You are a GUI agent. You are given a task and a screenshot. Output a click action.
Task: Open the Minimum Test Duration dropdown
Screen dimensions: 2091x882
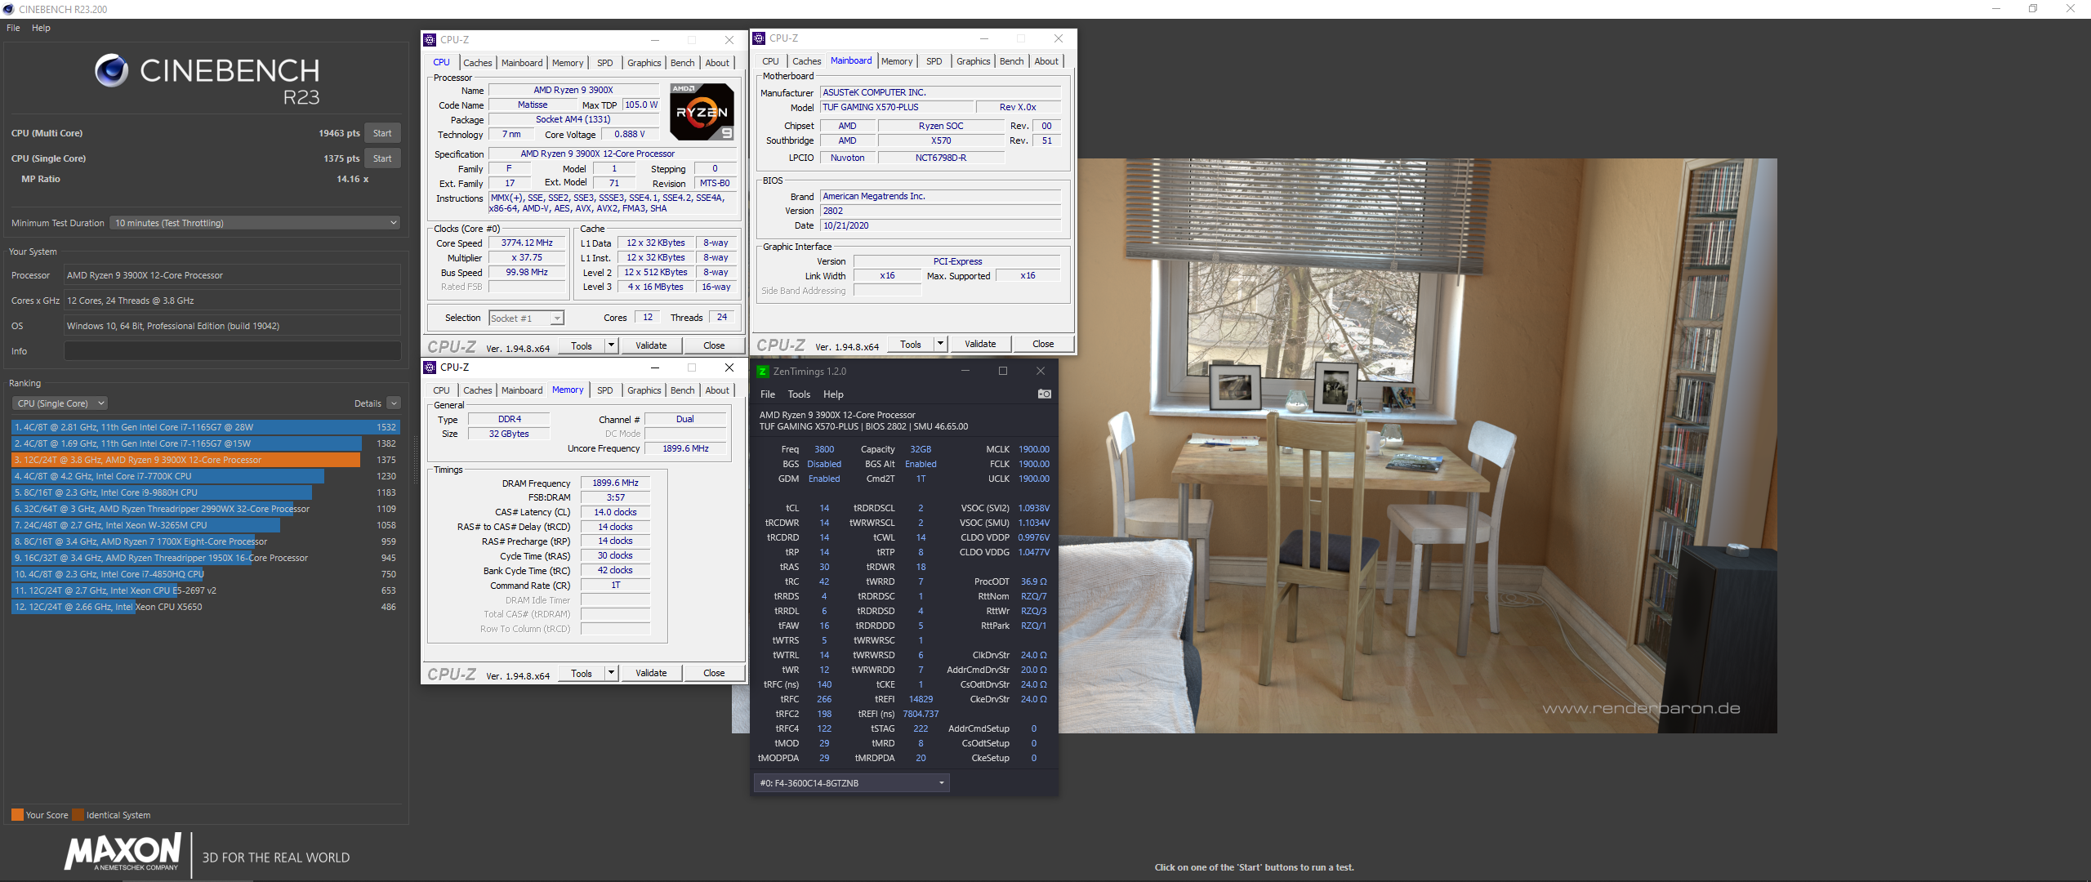click(x=255, y=223)
